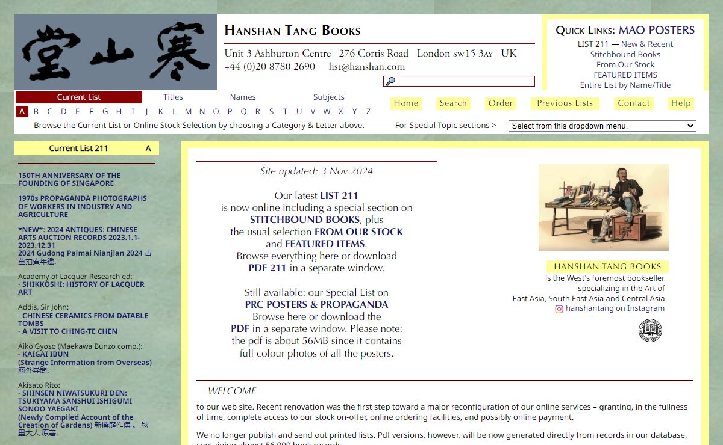723x445 pixels.
Task: Open Chinese Ceramics from Datable Tombs
Action: (x=83, y=319)
